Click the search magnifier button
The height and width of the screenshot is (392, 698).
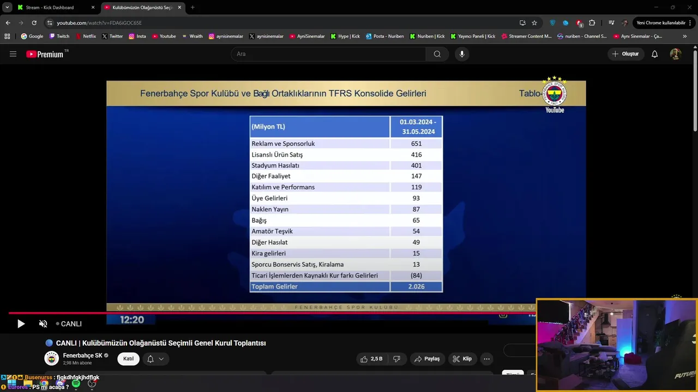pos(437,54)
